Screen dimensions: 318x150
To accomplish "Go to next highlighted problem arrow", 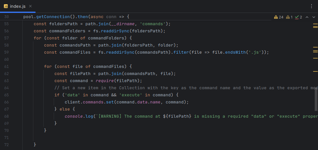I will (x=313, y=17).
